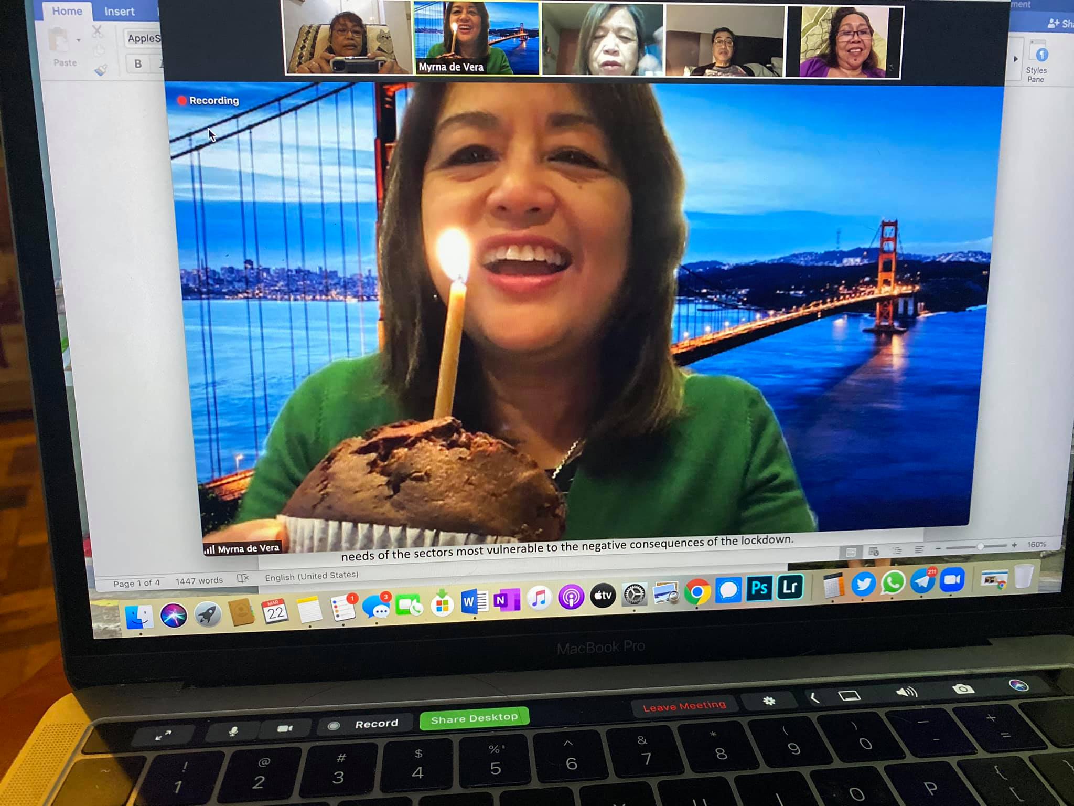Click the Paste button in Word
This screenshot has height=806, width=1074.
tap(65, 48)
